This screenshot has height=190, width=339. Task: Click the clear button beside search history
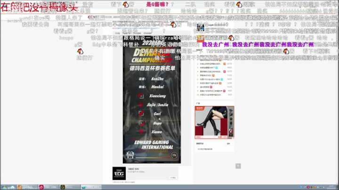tap(228, 143)
